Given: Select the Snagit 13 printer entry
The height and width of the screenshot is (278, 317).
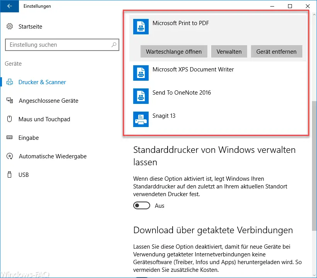Looking at the screenshot, I should coord(217,119).
